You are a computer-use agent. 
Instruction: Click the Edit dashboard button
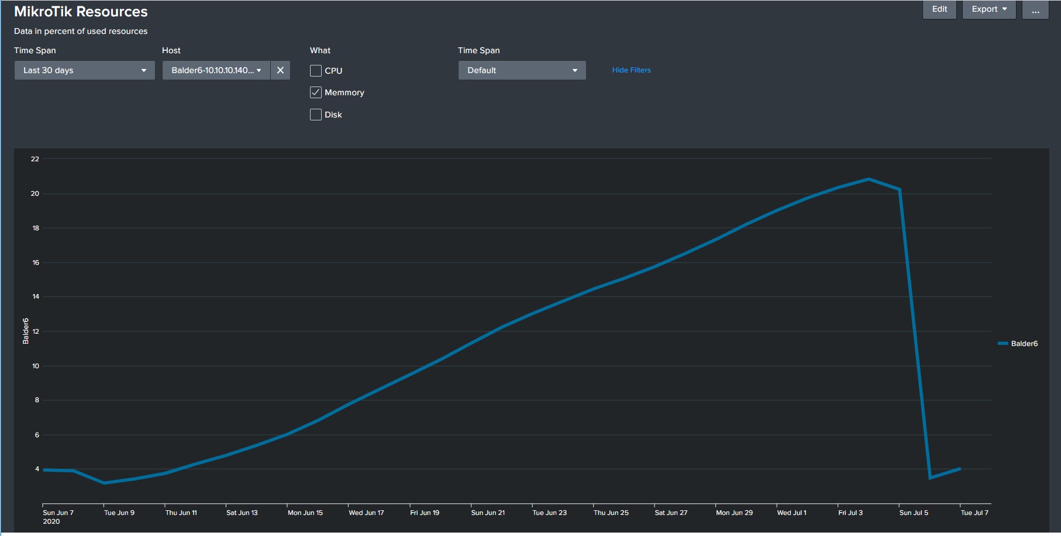pyautogui.click(x=939, y=9)
